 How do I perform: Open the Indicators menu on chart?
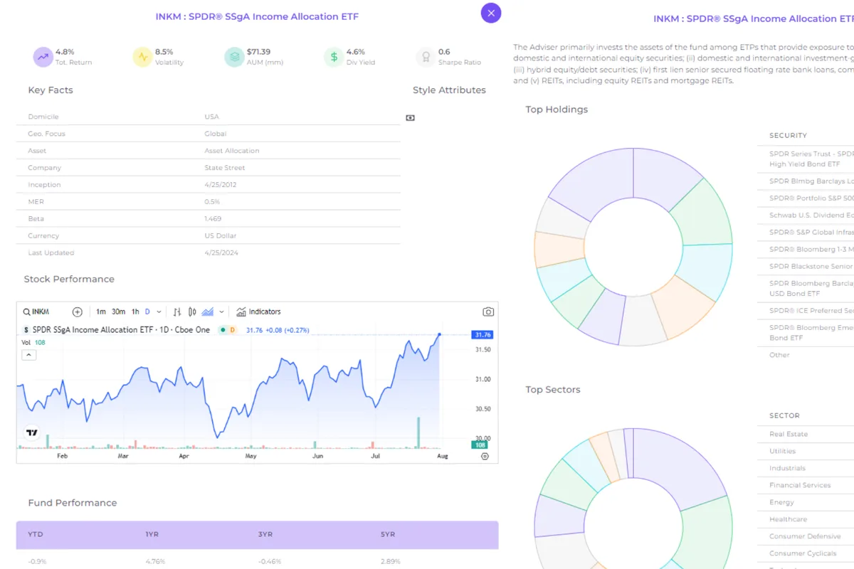pos(259,312)
